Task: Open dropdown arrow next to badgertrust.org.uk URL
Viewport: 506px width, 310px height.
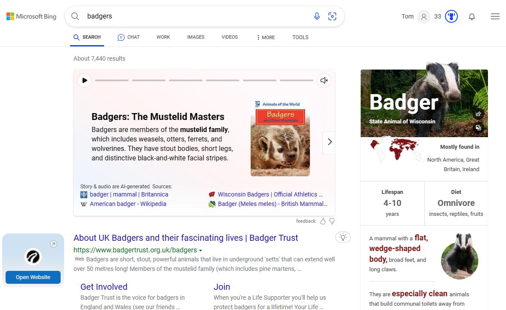Action: point(201,250)
